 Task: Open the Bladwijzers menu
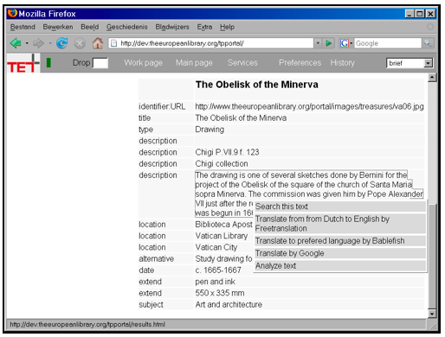172,27
